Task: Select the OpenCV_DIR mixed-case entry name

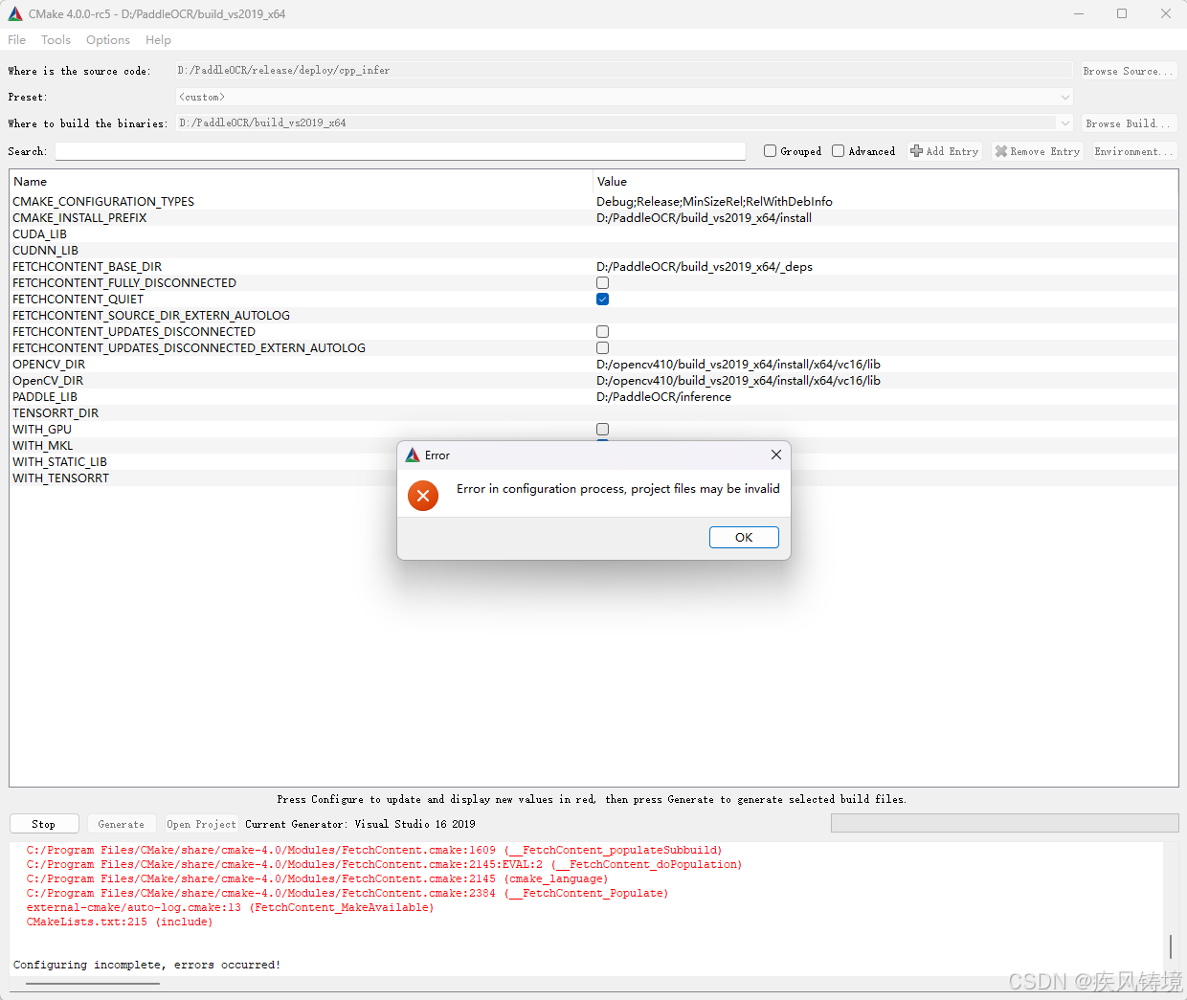Action: click(48, 381)
